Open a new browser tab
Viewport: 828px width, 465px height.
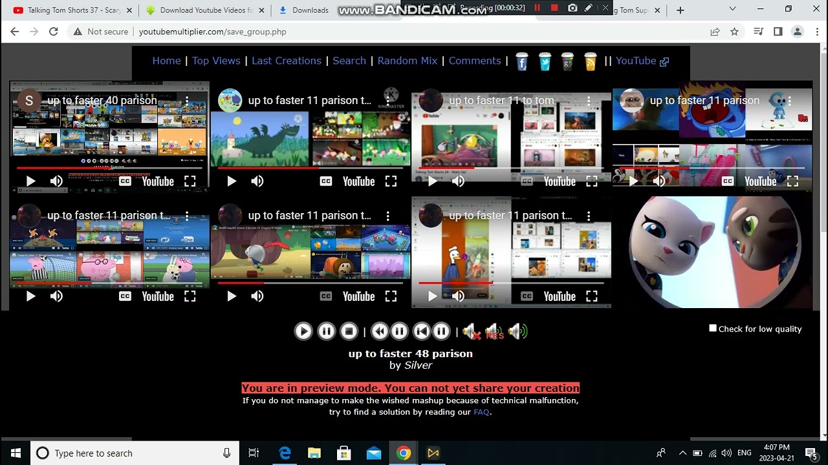[680, 10]
